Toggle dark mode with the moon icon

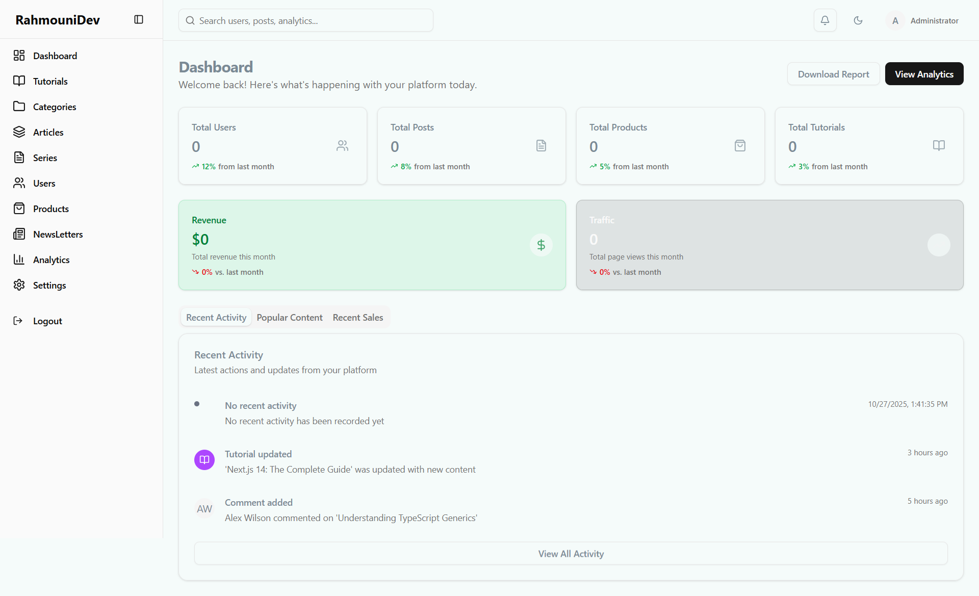coord(858,20)
